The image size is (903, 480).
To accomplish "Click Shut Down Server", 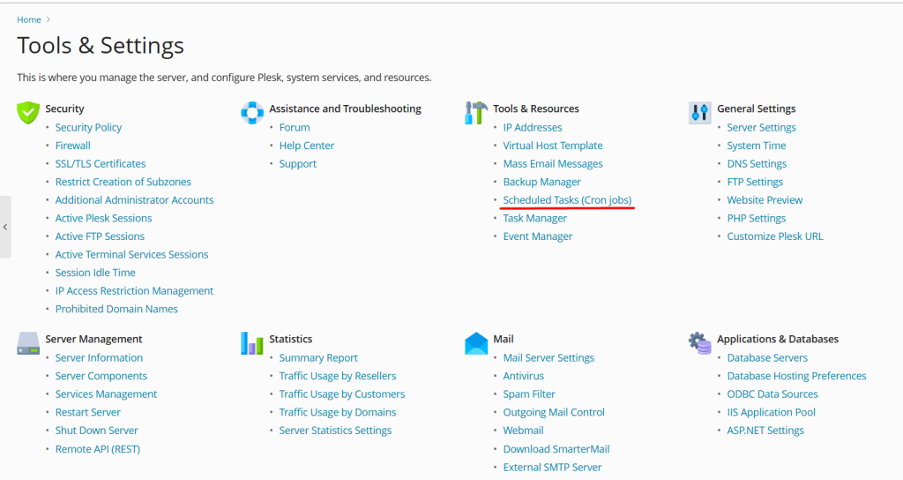I will (x=97, y=431).
